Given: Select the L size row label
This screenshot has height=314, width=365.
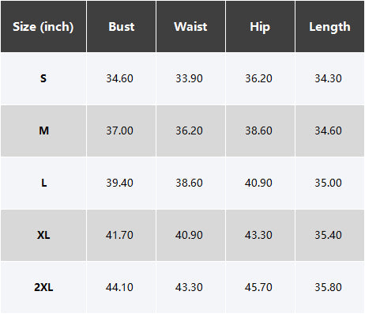Looking at the screenshot, I should [43, 183].
